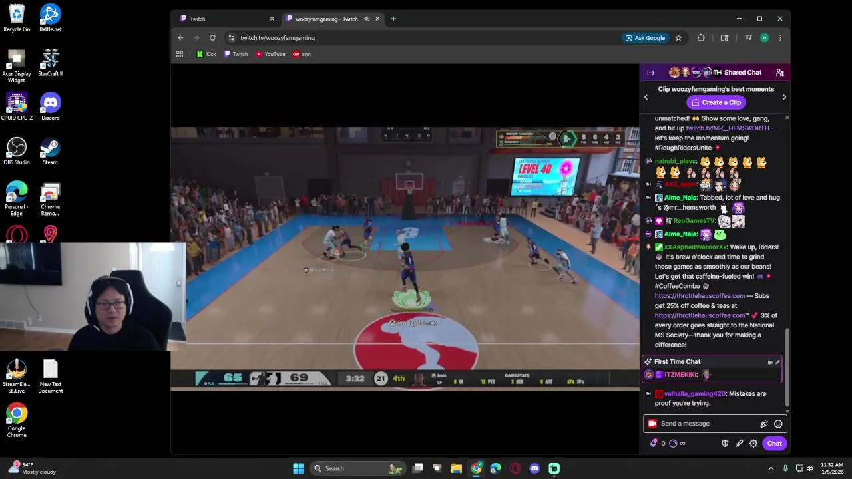
Task: Open the Kick bookmark
Action: 206,54
